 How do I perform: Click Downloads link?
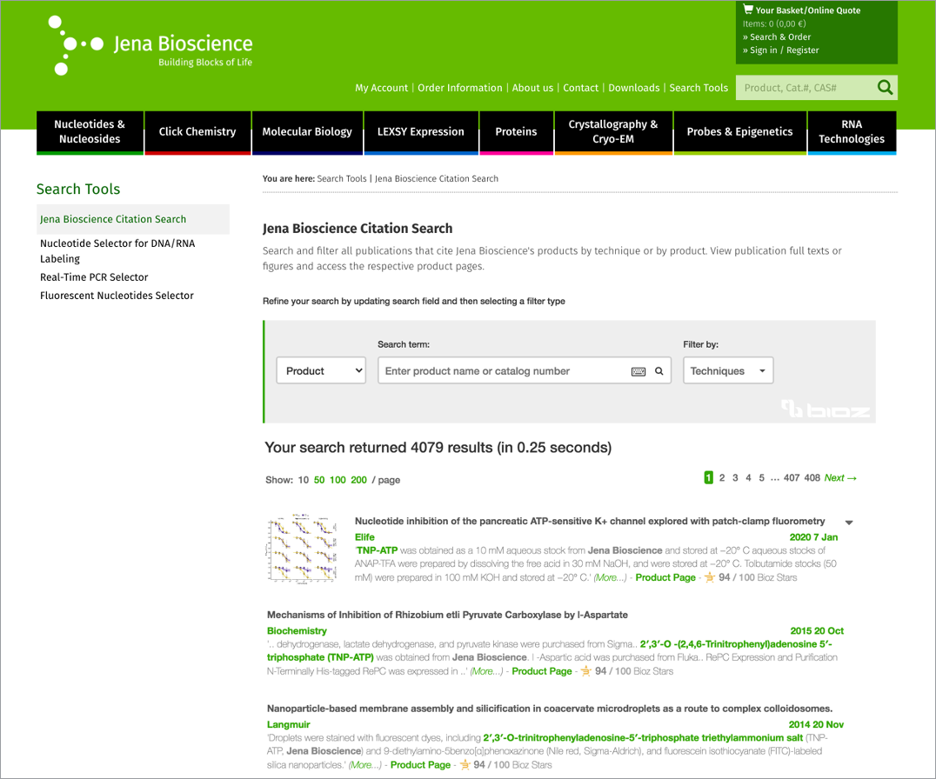634,88
